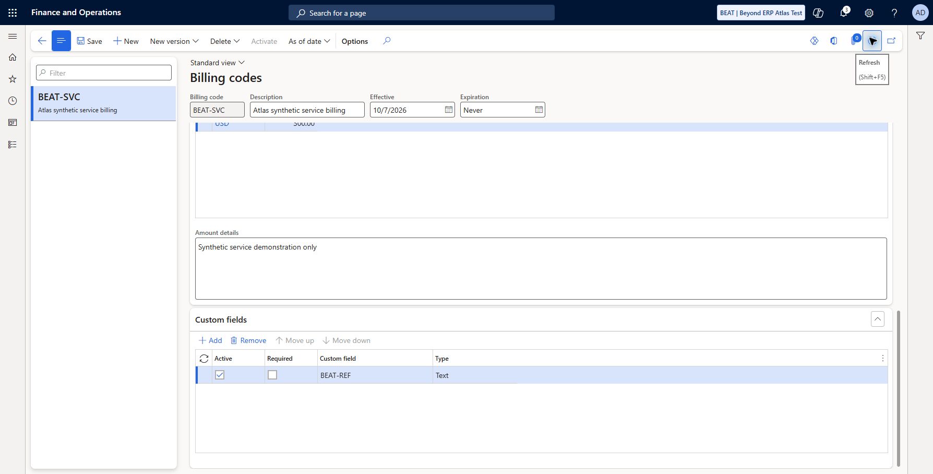Open in Microsoft Office icon

point(834,41)
